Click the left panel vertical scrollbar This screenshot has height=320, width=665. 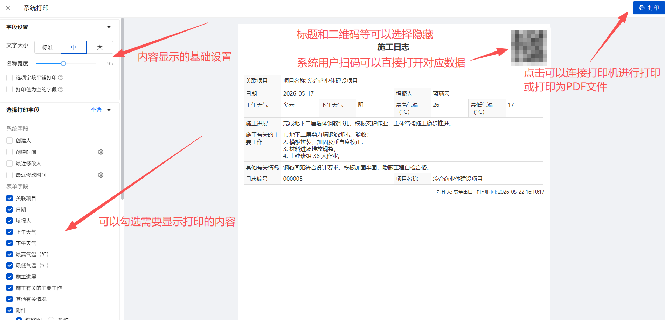pyautogui.click(x=122, y=109)
